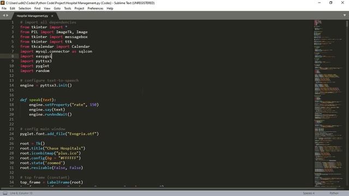Click Line 8, Column position indicator
This screenshot has width=349, height=196.
21,193
